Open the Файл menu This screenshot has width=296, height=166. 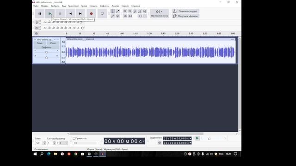36,6
